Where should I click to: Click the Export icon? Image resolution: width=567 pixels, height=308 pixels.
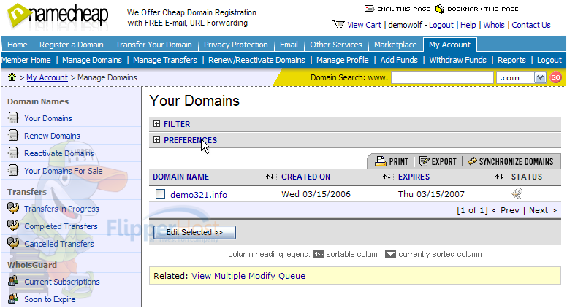tap(425, 161)
